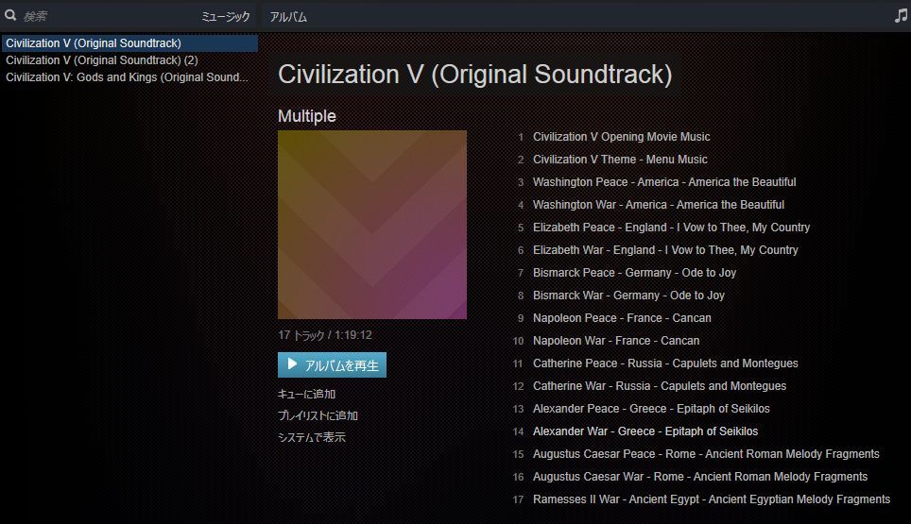Click the Civilization V (Original Soundtrack) heading
This screenshot has height=524, width=911.
pos(474,75)
